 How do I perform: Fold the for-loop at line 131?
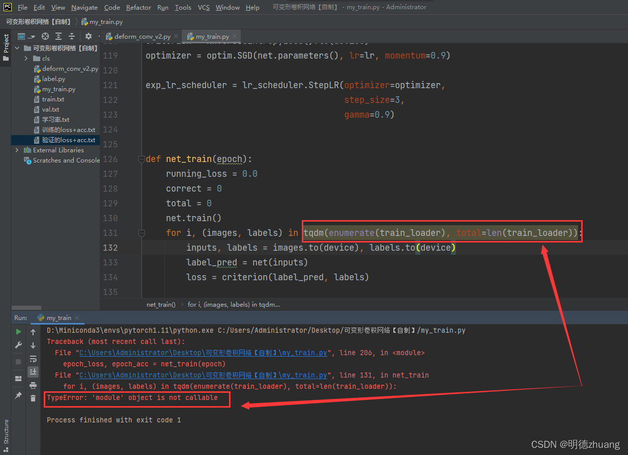click(141, 233)
